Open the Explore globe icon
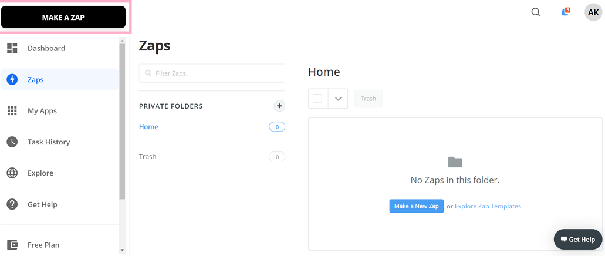 [12, 173]
